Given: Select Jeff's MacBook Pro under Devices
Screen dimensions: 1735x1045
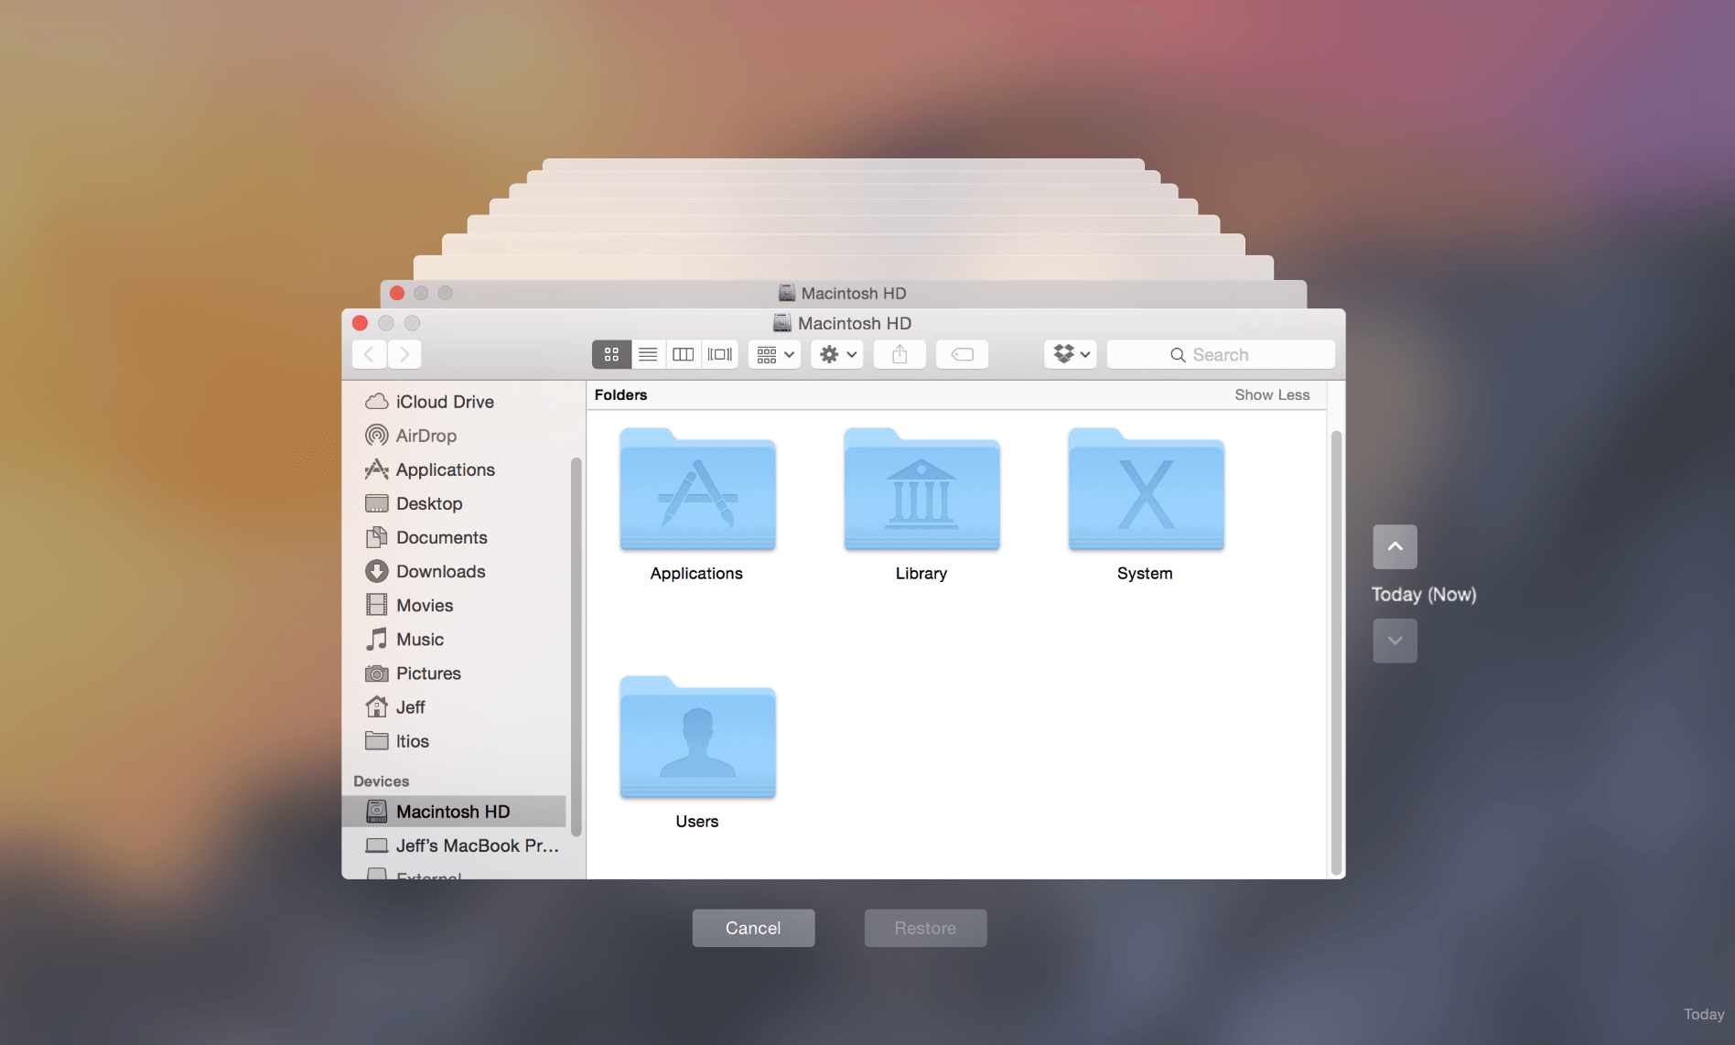Looking at the screenshot, I should point(472,846).
